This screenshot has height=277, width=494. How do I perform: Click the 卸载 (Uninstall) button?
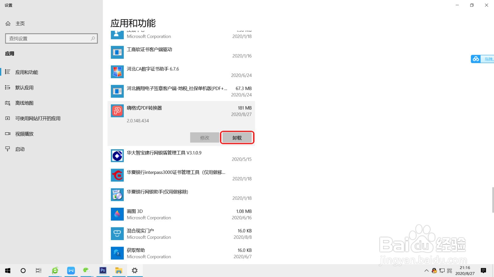pyautogui.click(x=237, y=138)
